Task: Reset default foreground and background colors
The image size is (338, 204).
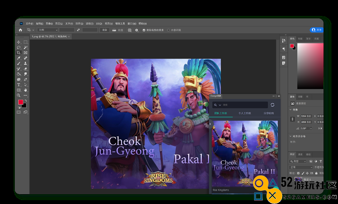Action: 19,107
